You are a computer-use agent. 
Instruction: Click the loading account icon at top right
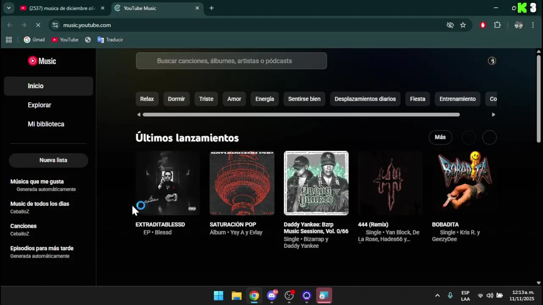(492, 61)
